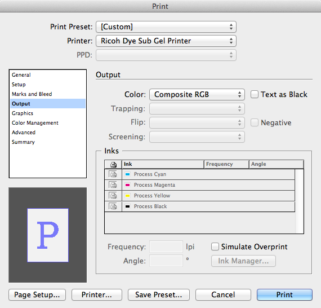This screenshot has height=308, width=321.
Task: Enable the Simulate Overprint checkbox
Action: pos(215,247)
